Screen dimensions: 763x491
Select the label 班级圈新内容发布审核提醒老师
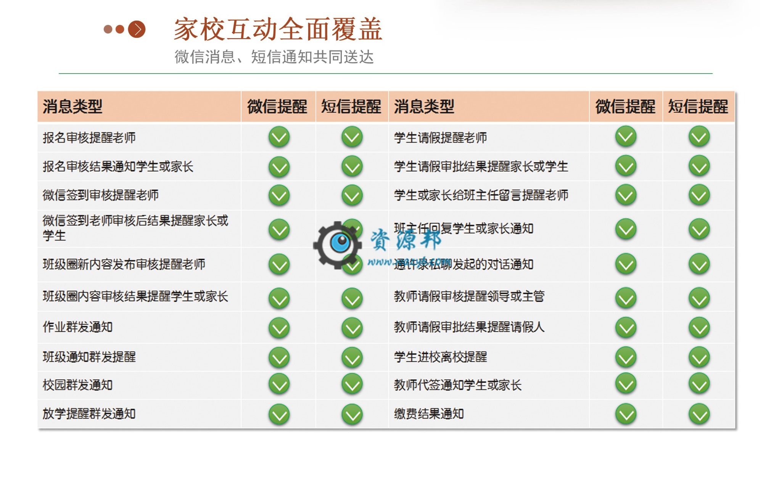pyautogui.click(x=124, y=264)
